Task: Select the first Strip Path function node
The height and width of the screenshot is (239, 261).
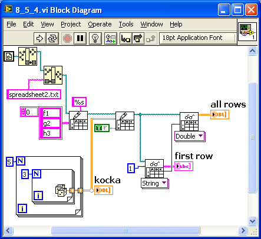Action: click(x=28, y=56)
